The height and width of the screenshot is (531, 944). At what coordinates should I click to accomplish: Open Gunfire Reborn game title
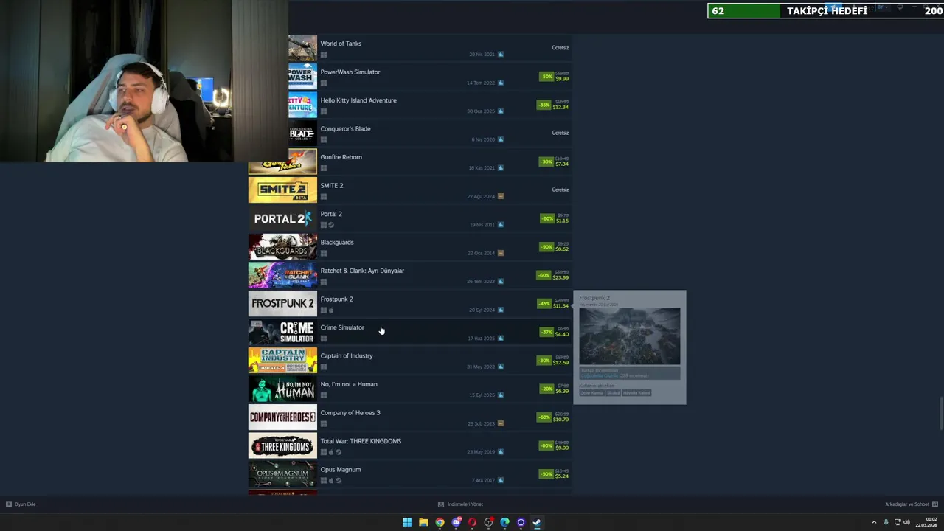click(341, 157)
